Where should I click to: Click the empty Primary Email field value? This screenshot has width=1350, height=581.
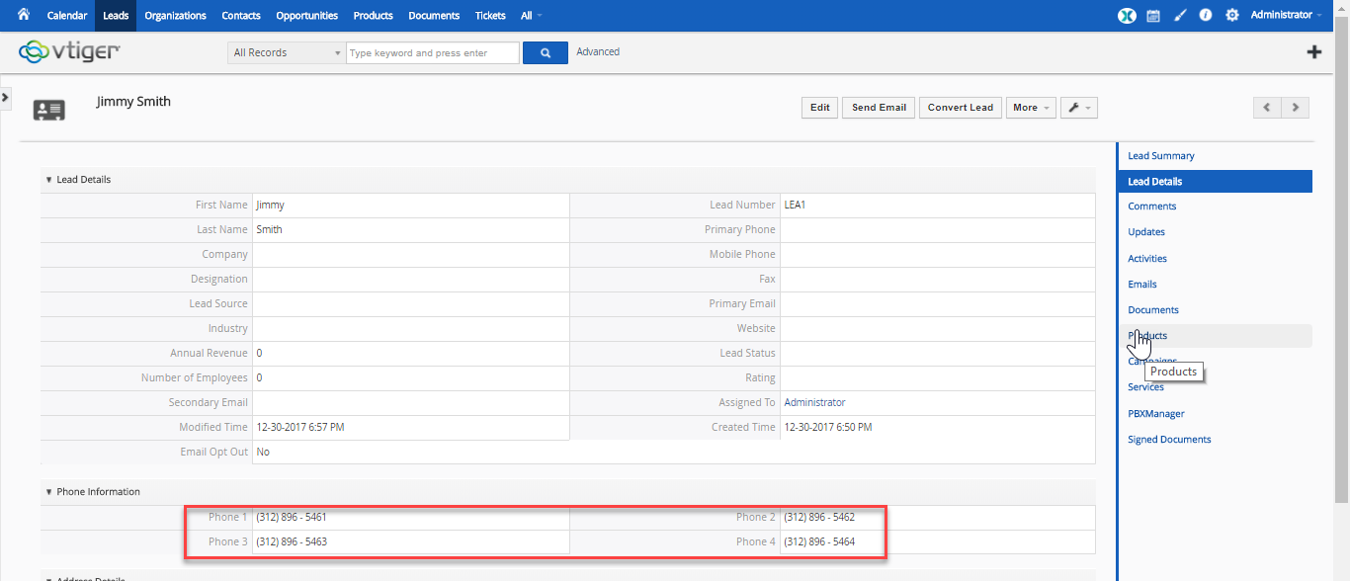(x=937, y=304)
